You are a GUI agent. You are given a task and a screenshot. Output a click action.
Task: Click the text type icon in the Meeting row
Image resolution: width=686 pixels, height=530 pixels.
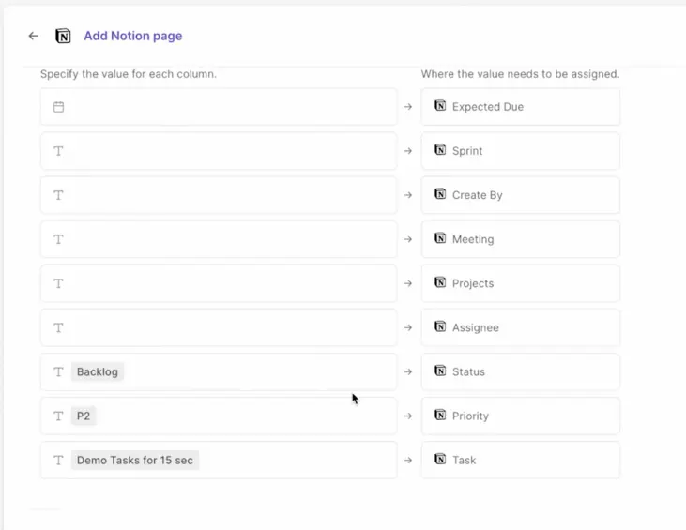click(58, 239)
